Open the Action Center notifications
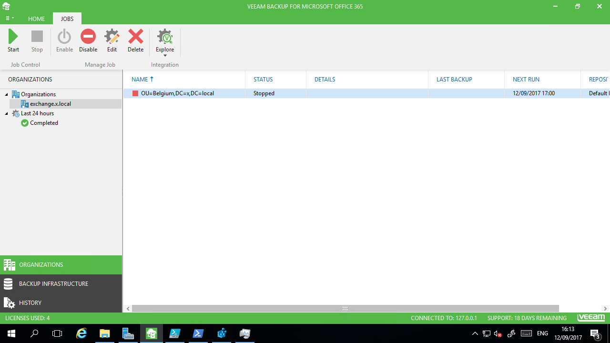This screenshot has height=343, width=610. (596, 333)
